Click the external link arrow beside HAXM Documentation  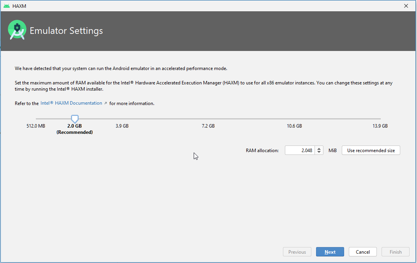click(106, 103)
